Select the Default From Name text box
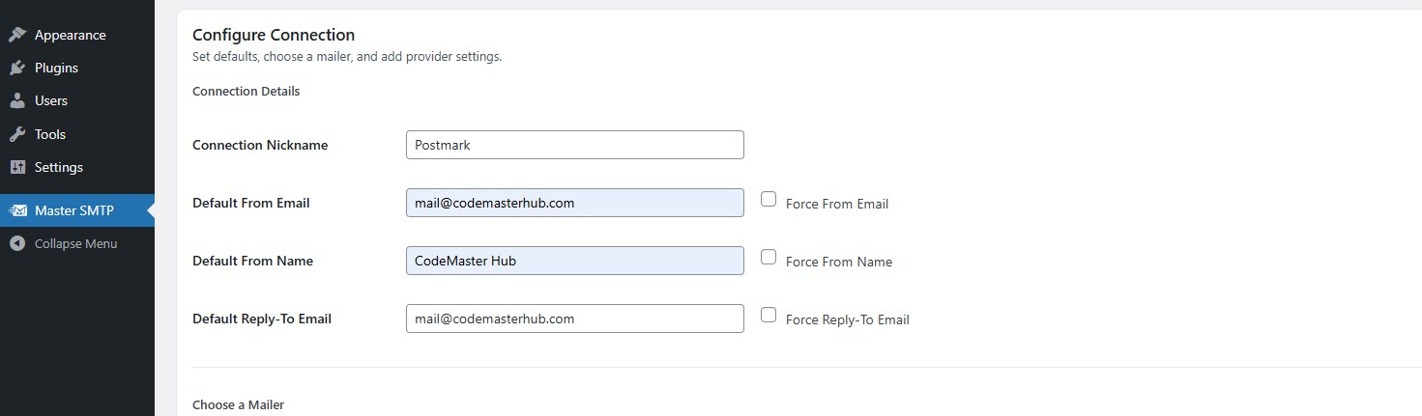 [x=574, y=261]
